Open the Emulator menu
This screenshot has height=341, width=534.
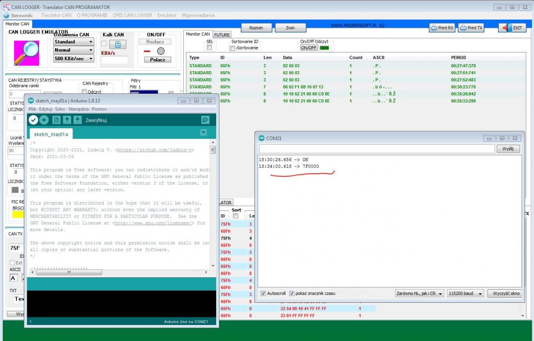tap(167, 15)
